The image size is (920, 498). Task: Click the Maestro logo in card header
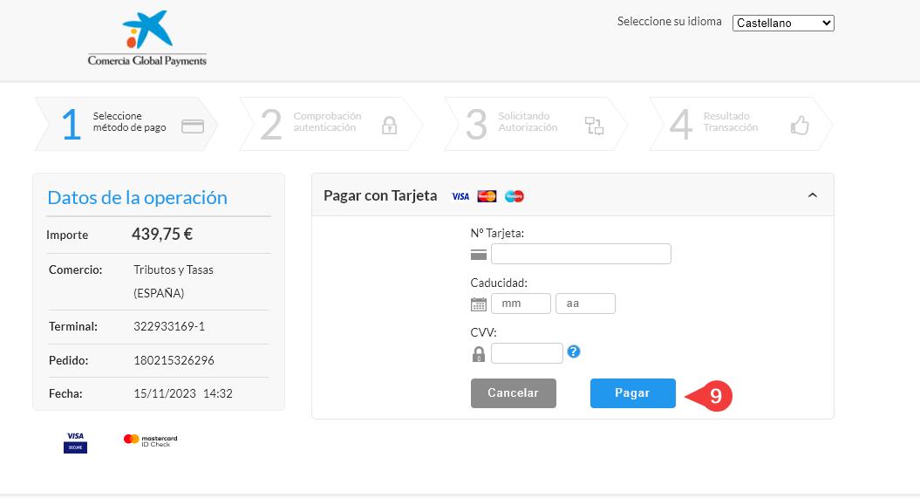[515, 196]
